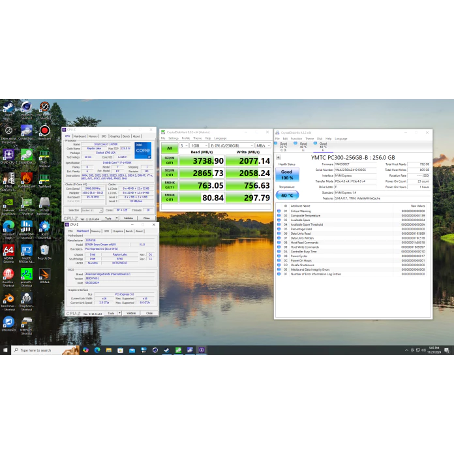Image resolution: width=454 pixels, height=454 pixels.
Task: Launch the AIDA64 Extreme desktop icon
Action: pyautogui.click(x=8, y=254)
